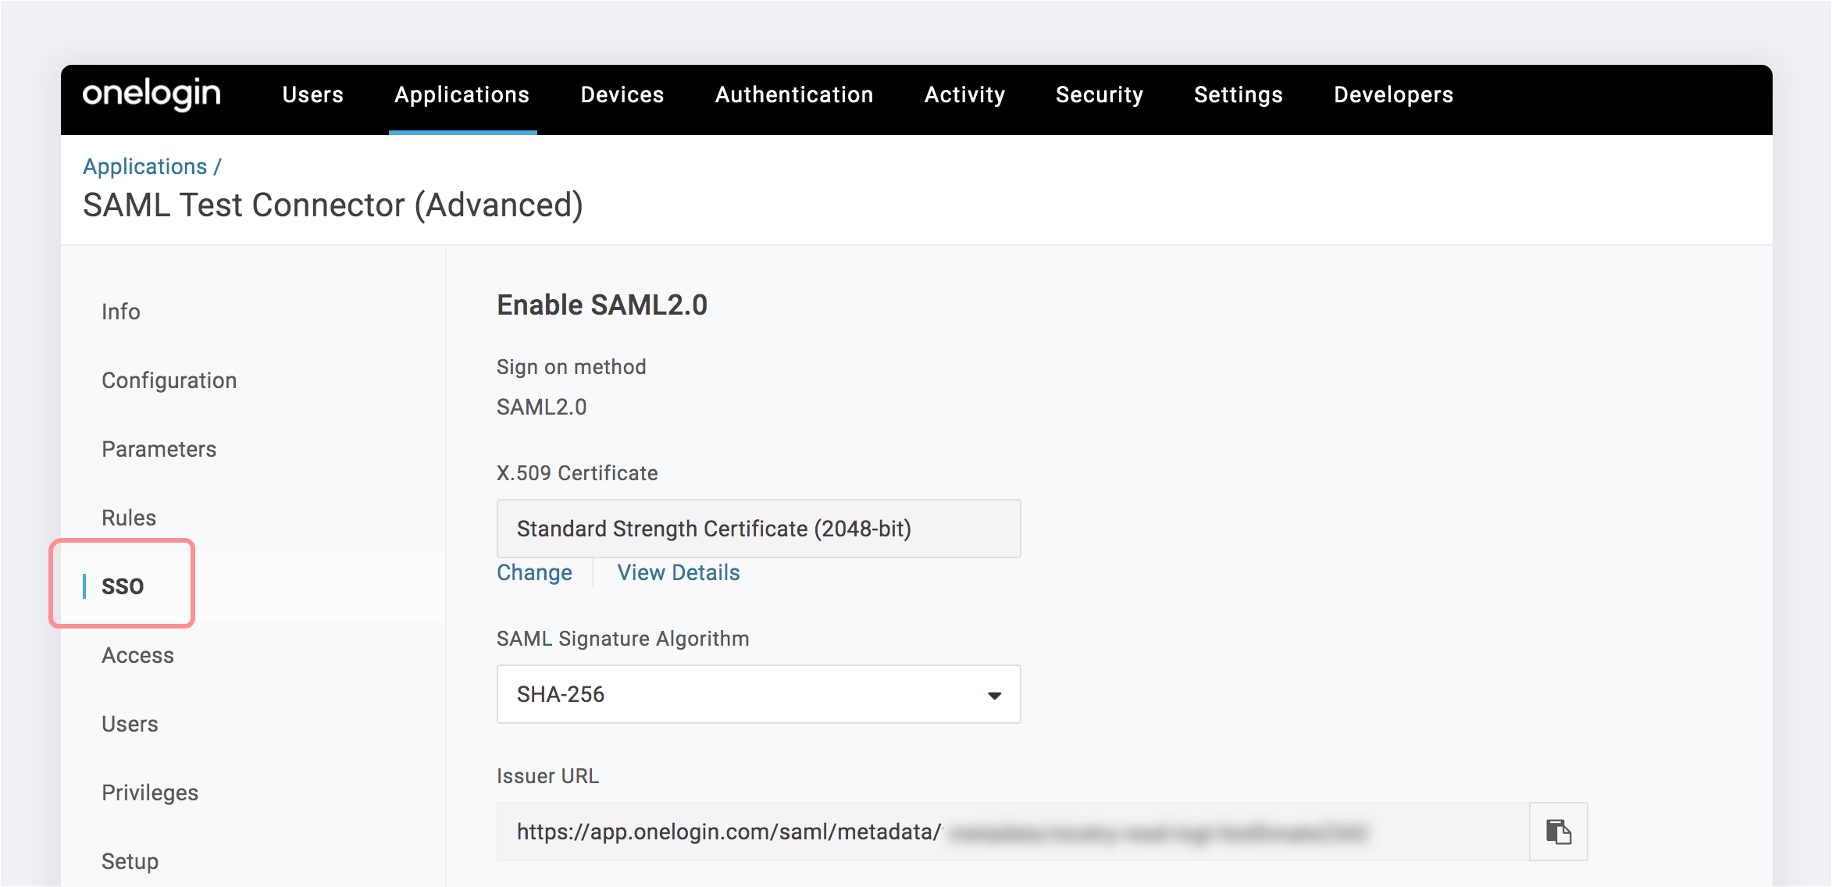Go back via Applications breadcrumb link
This screenshot has width=1832, height=887.
coord(145,166)
